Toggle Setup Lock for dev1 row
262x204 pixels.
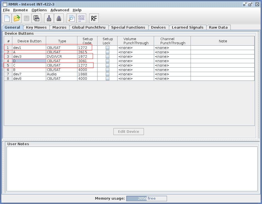[107, 48]
